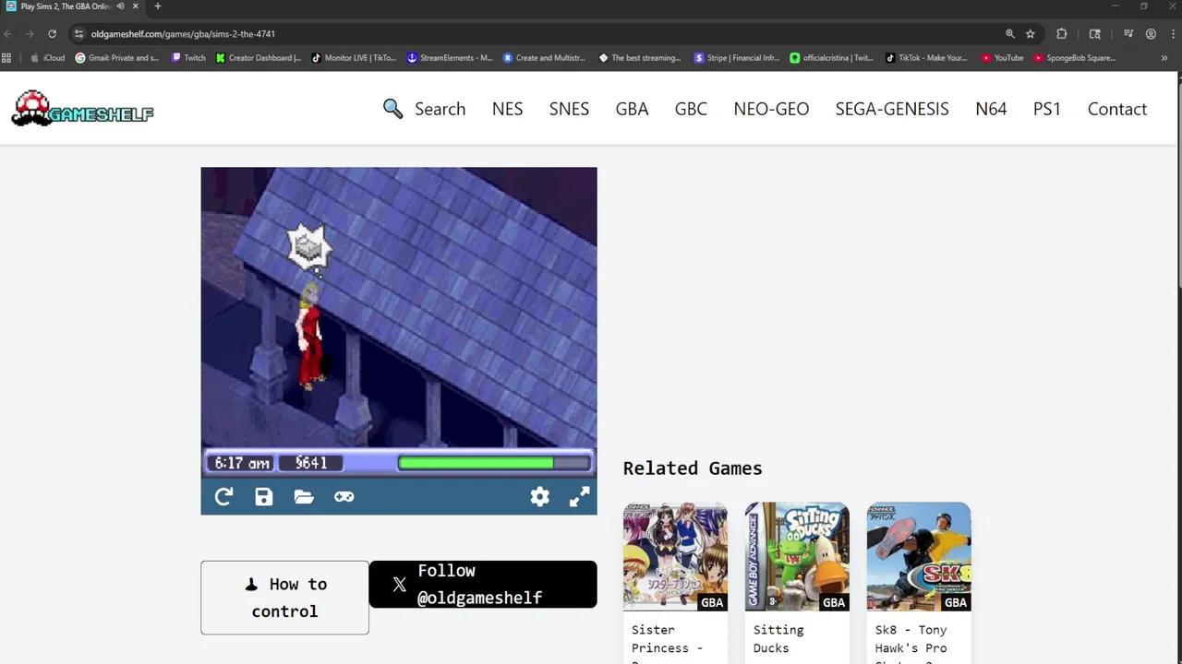This screenshot has width=1182, height=664.
Task: Open the Create and Multistream bookmark
Action: pos(544,58)
